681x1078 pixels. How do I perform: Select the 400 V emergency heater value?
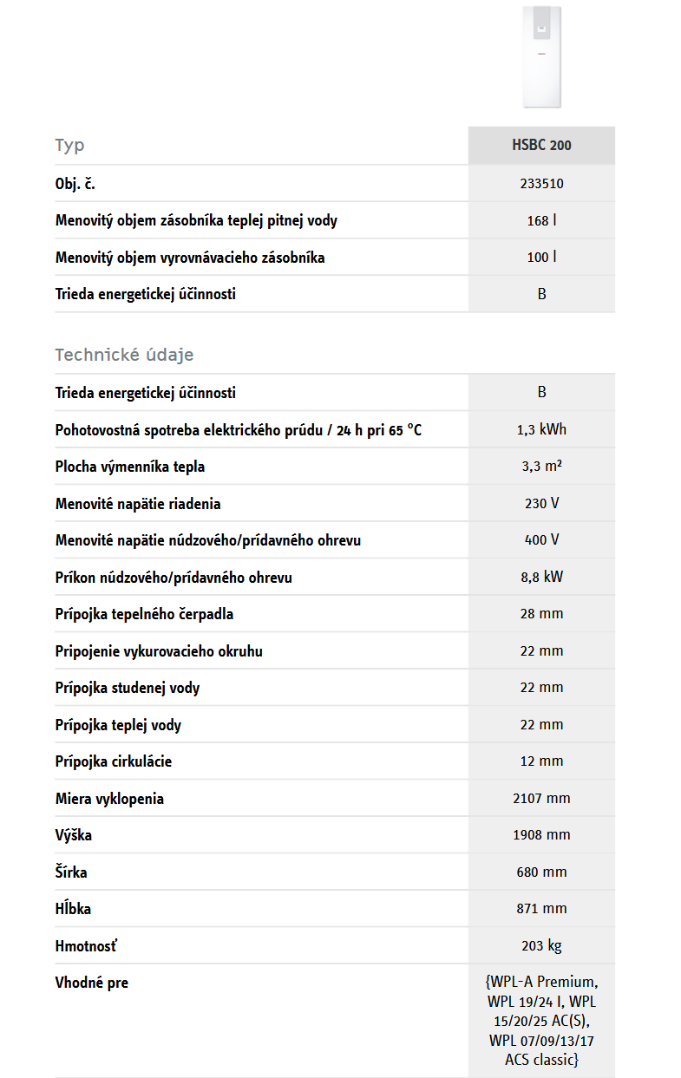click(541, 540)
